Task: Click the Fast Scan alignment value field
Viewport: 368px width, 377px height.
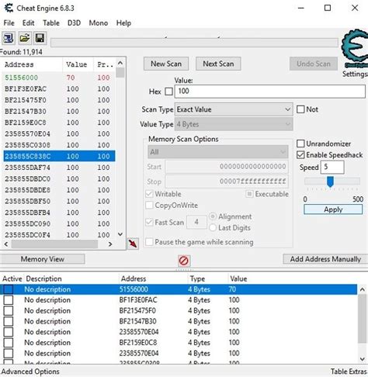Action: point(196,222)
